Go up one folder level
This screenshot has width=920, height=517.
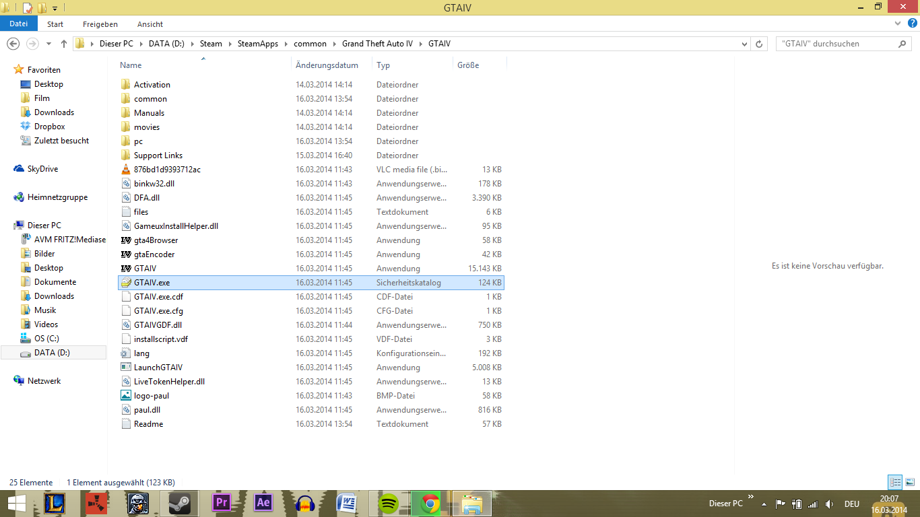coord(64,44)
